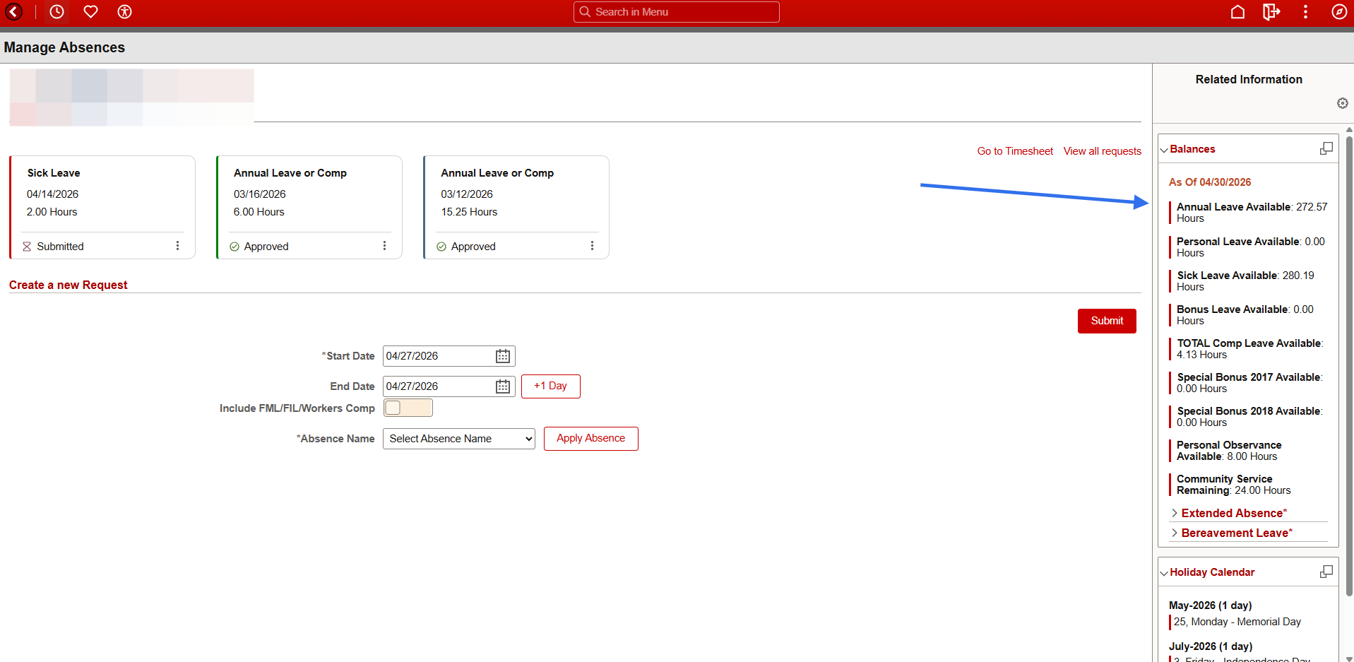
Task: Open the Sick Leave 04/14/2026 card
Action: 102,207
